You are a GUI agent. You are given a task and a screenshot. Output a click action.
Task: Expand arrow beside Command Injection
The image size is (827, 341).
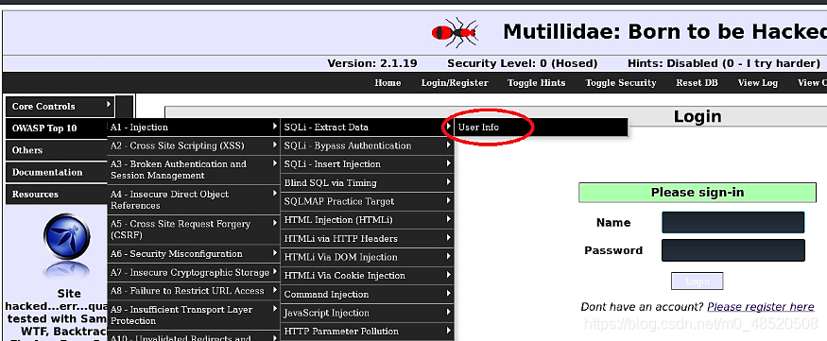(x=449, y=294)
